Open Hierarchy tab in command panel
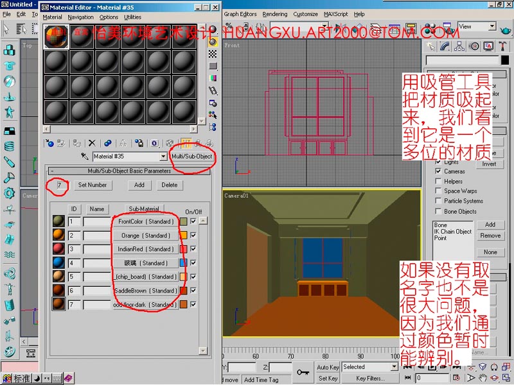This screenshot has height=385, width=514. pyautogui.click(x=459, y=46)
